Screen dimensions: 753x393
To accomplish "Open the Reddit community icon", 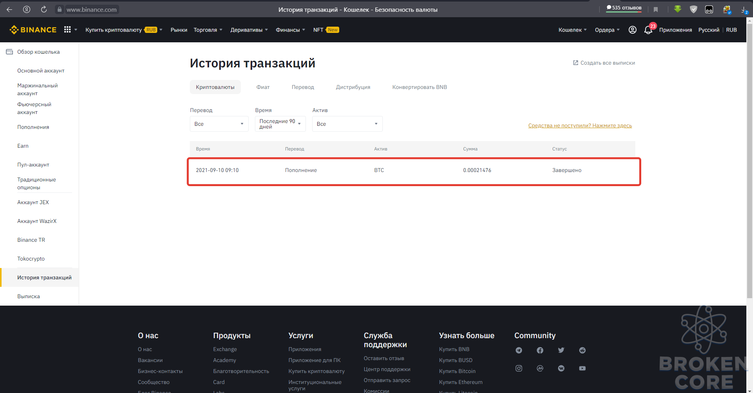I will coord(582,350).
